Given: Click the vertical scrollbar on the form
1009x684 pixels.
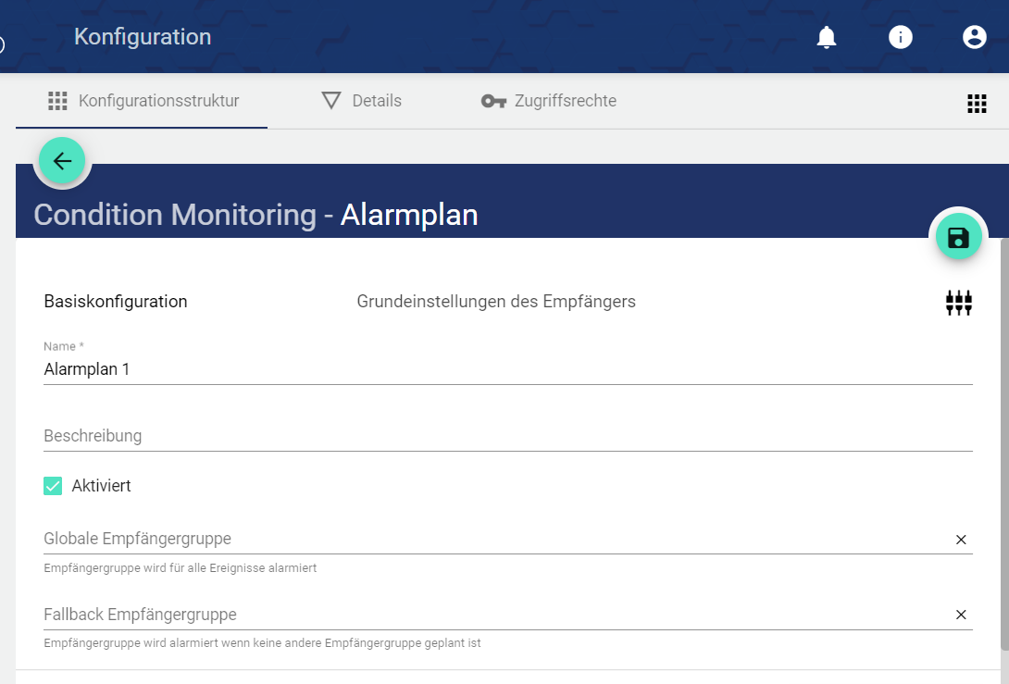Looking at the screenshot, I should click(1004, 444).
